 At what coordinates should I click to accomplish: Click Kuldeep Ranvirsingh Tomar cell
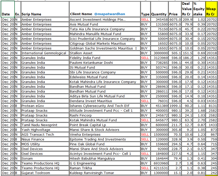click(x=105, y=173)
